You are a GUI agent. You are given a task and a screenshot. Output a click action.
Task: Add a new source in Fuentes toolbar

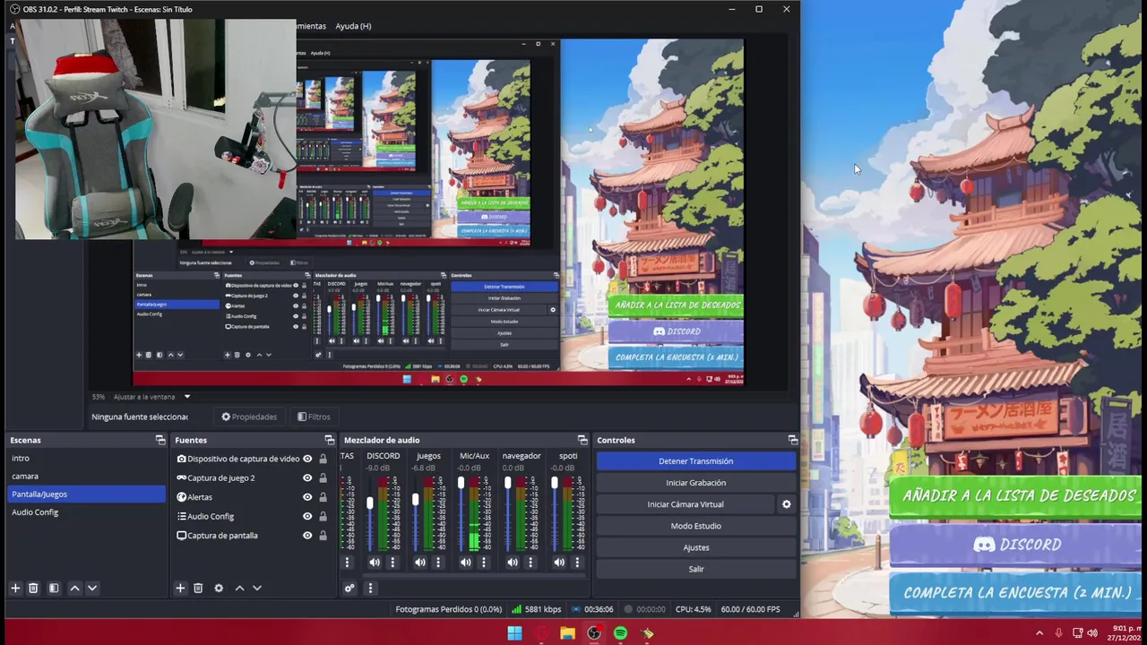pyautogui.click(x=180, y=588)
